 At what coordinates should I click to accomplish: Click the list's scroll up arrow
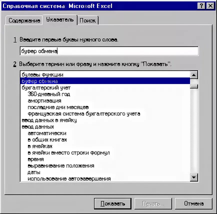(194, 75)
